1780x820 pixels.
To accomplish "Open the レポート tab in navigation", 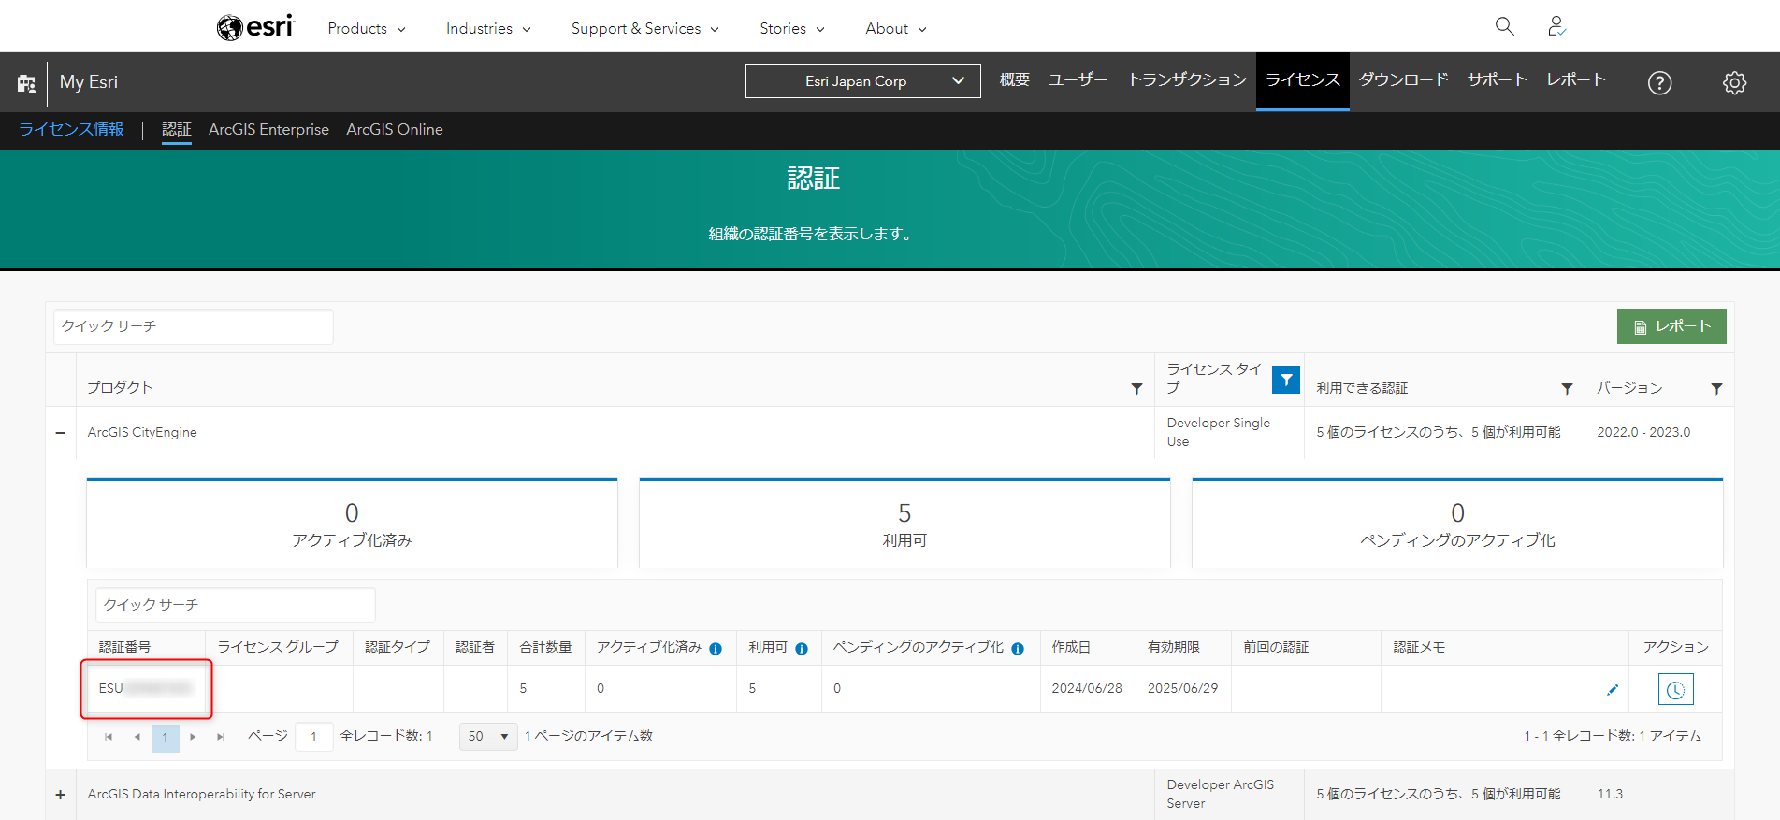I will (1576, 80).
